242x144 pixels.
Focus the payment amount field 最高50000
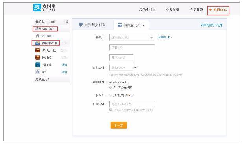coord(121,68)
